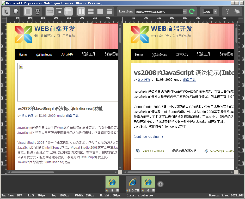The height and width of the screenshot is (199, 245).
Task: Click Home in right pane navigation
Action: click(139, 54)
